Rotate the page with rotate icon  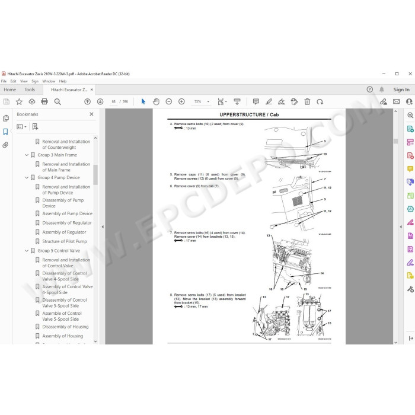click(320, 101)
